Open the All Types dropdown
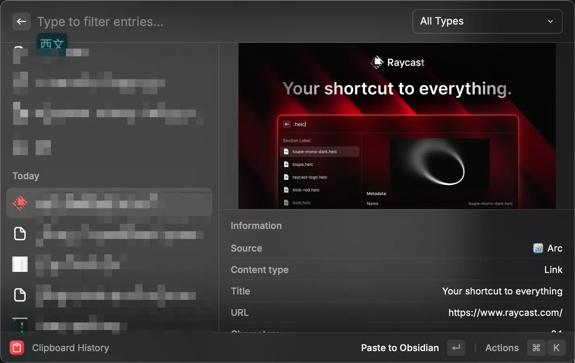The image size is (575, 363). (487, 21)
